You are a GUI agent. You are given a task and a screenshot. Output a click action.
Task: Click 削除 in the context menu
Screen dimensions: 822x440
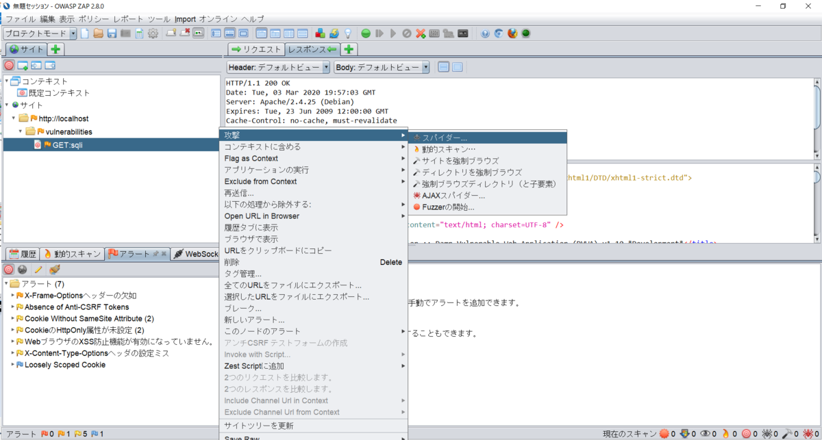(314, 262)
